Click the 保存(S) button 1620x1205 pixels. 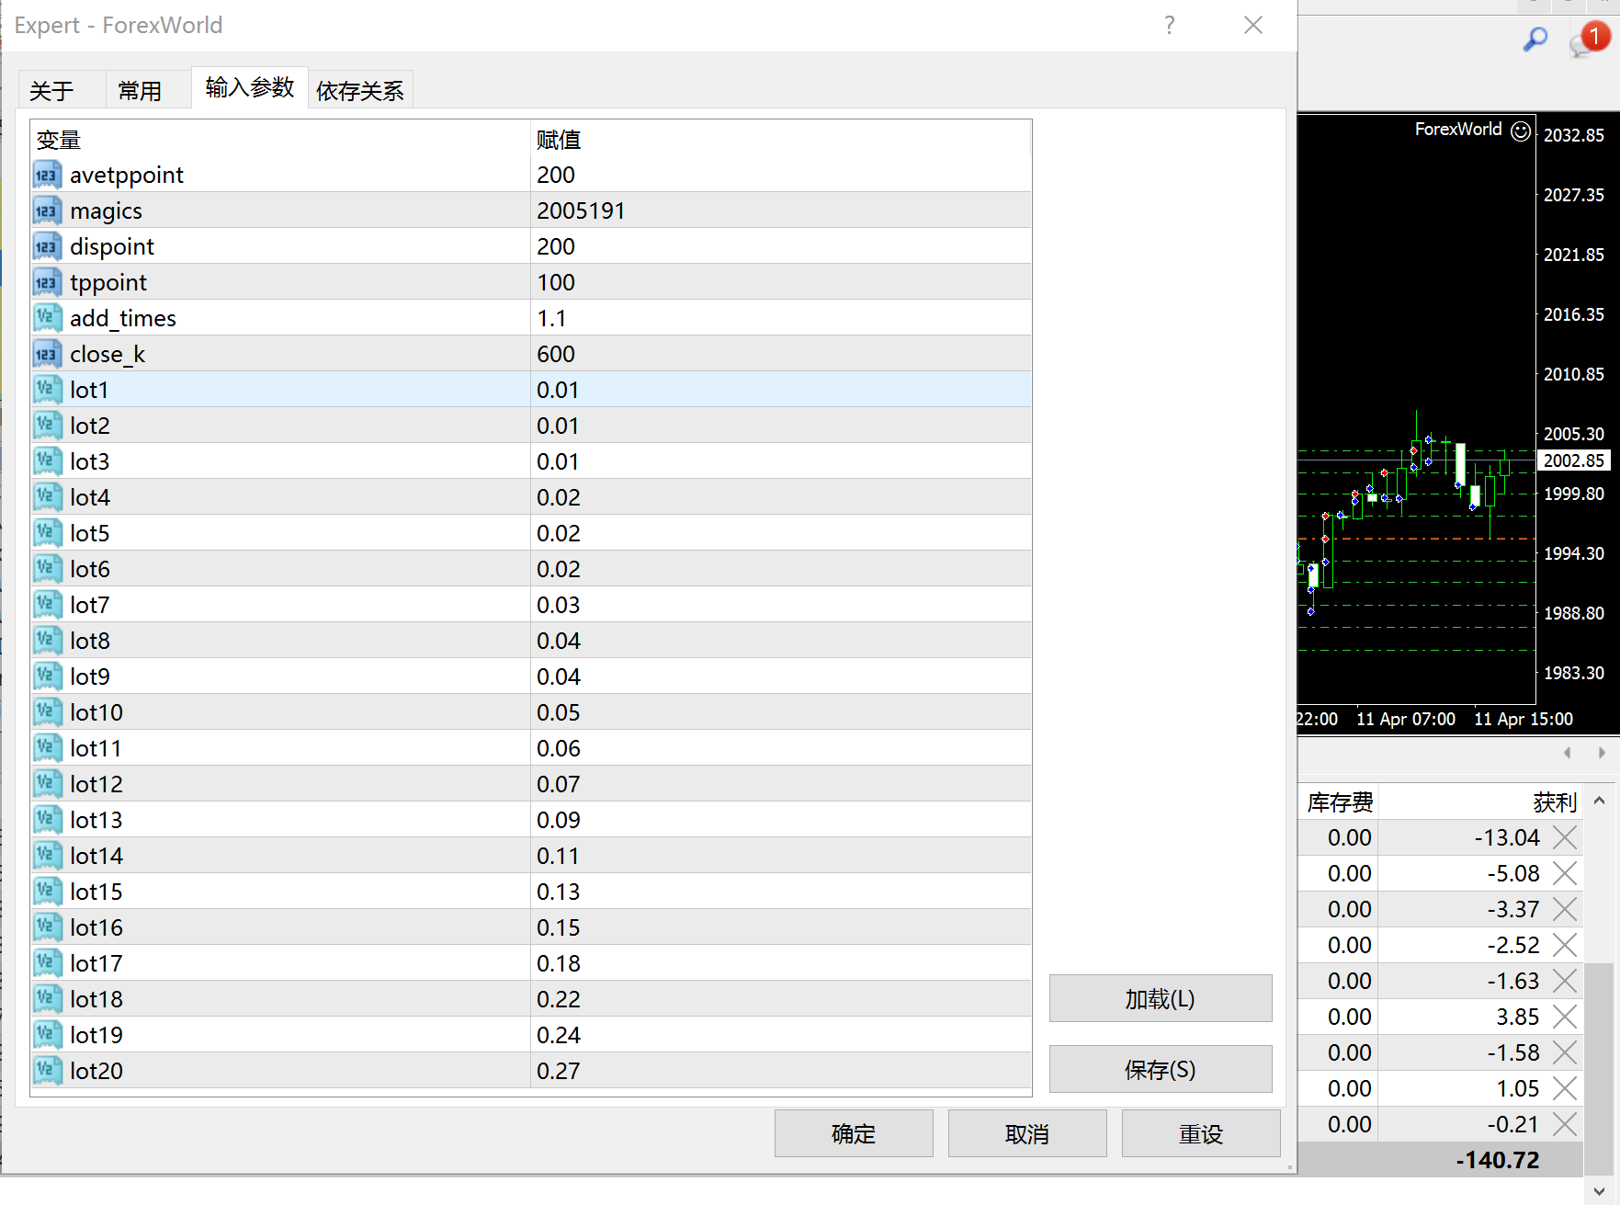[x=1161, y=1069]
